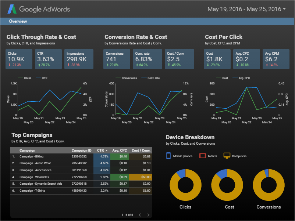295x221 pixels.
Task: Click the $0.39 Avg. CPC cell
Action: (120, 177)
